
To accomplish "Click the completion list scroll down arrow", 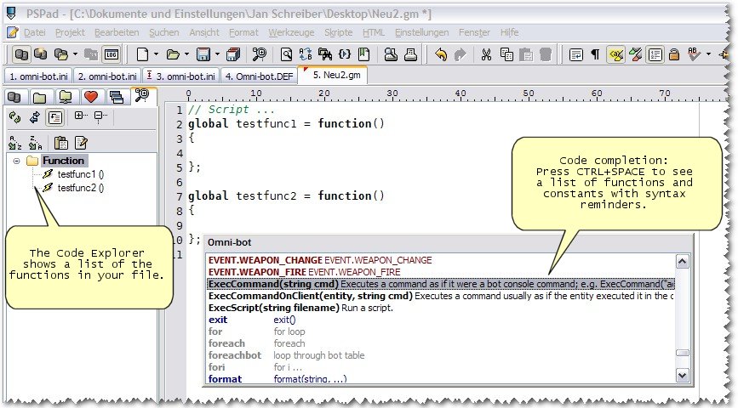I will [x=682, y=375].
